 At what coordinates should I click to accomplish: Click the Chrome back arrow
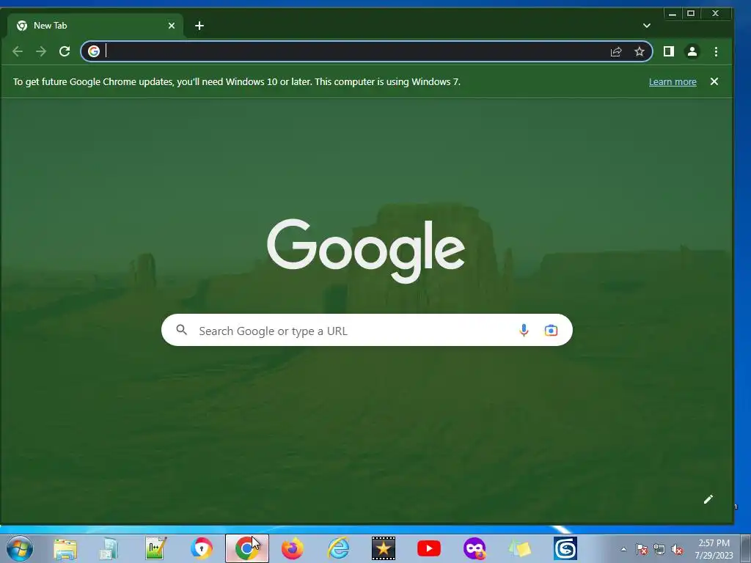click(x=18, y=51)
